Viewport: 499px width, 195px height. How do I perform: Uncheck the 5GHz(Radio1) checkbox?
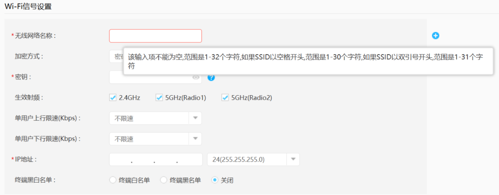coord(159,97)
